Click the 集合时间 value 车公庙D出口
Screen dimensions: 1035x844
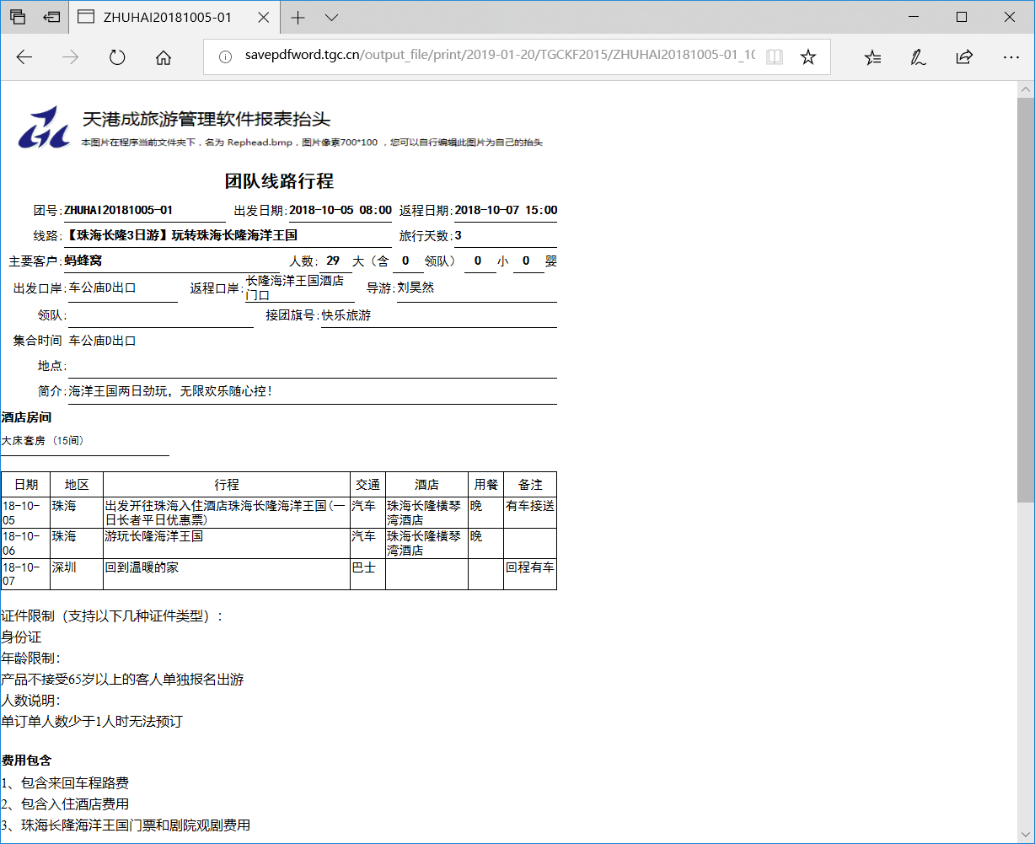[x=103, y=341]
